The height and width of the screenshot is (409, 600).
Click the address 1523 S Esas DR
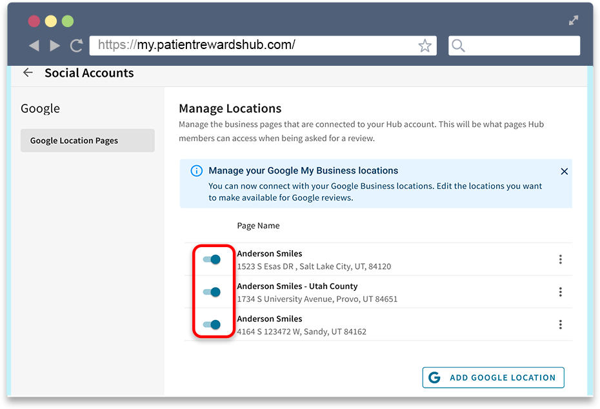(314, 266)
